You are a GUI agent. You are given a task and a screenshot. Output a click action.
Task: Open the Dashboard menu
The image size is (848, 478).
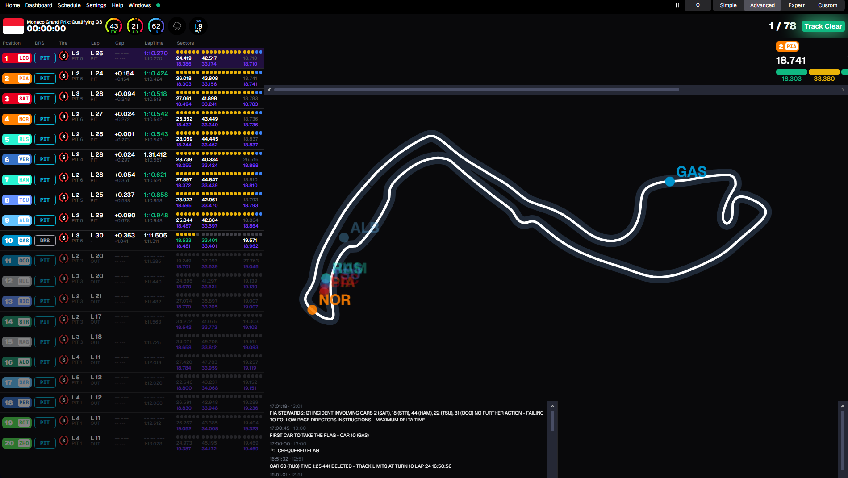39,5
